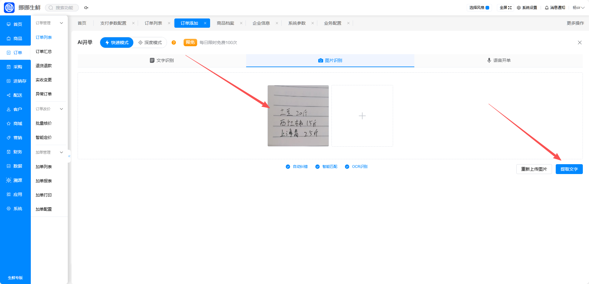
Task: Click the 重新上传图片 button
Action: 534,169
